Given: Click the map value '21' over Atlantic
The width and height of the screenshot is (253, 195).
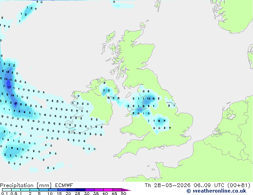Looking at the screenshot, I should coord(16,103).
